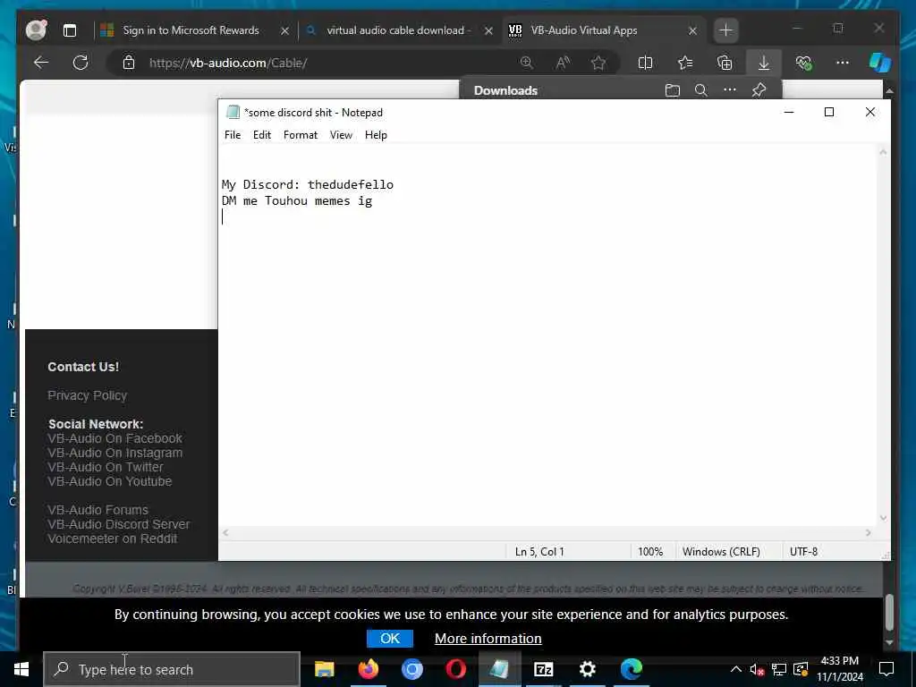The image size is (916, 687).
Task: Open Notepad File menu
Action: (233, 135)
